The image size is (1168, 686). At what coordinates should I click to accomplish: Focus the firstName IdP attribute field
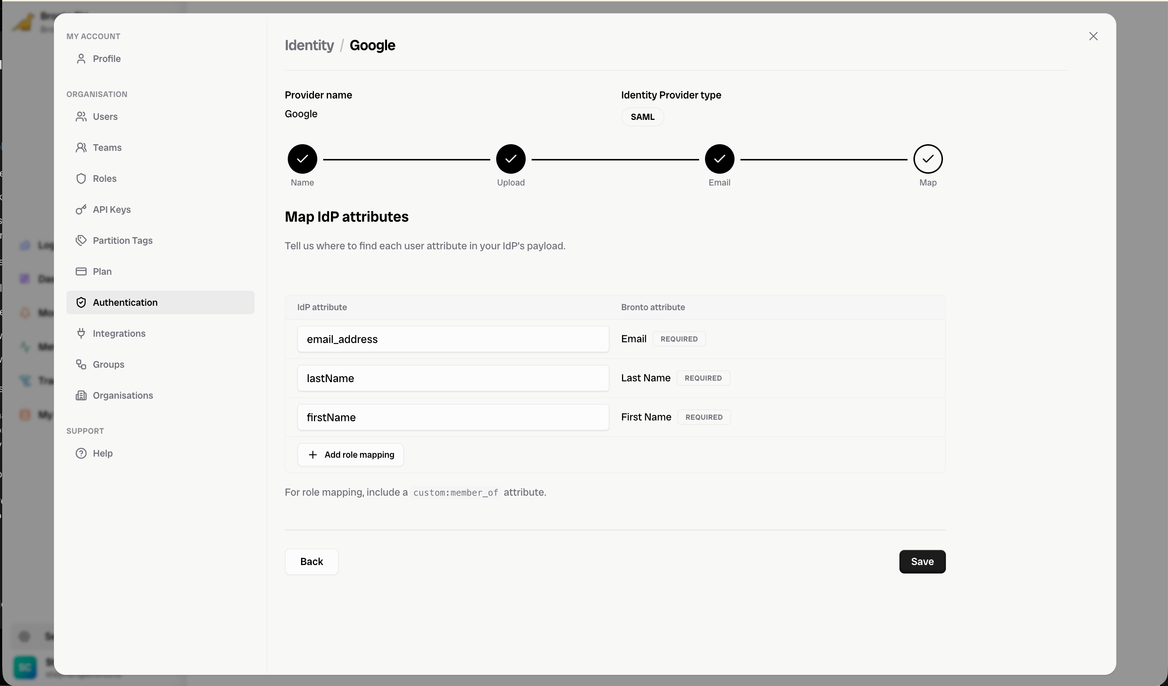tap(453, 417)
